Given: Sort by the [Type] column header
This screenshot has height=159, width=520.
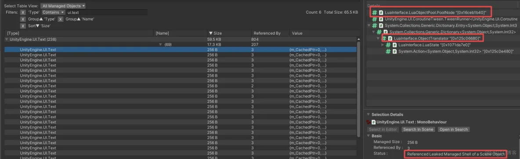Looking at the screenshot, I should (79, 33).
